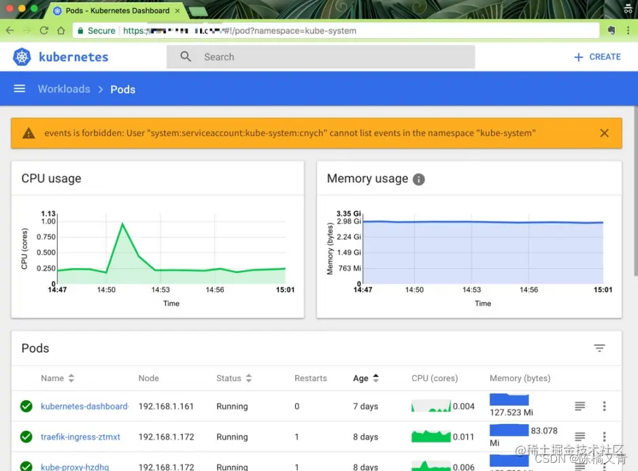The image size is (638, 471).
Task: Open the kube-proxy-hzdhq pod link
Action: pyautogui.click(x=75, y=467)
